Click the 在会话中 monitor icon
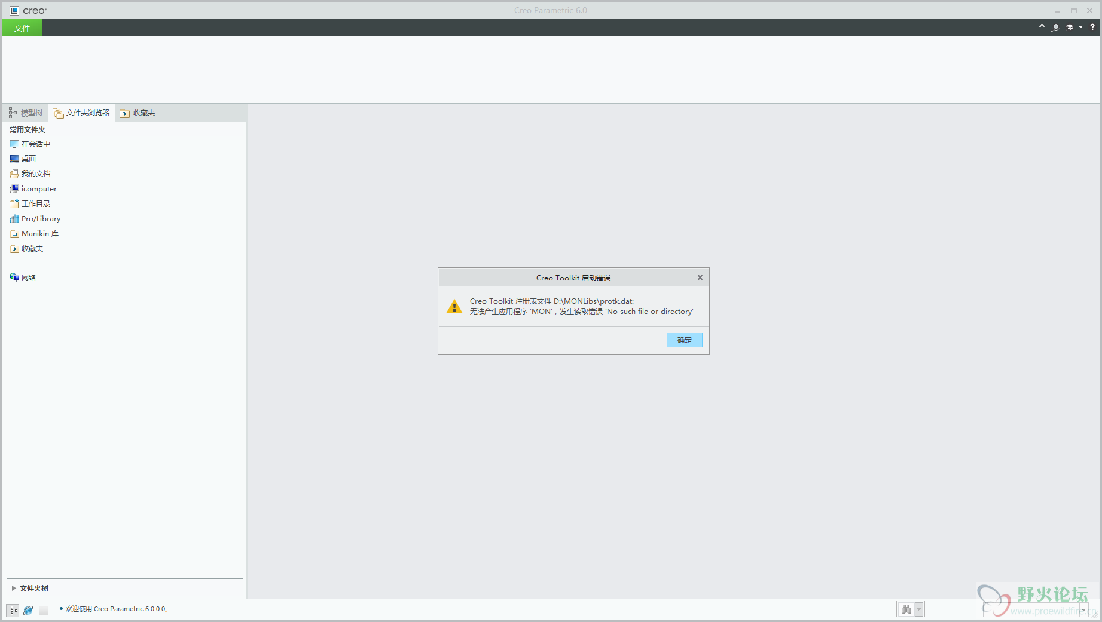Image resolution: width=1102 pixels, height=622 pixels. pyautogui.click(x=14, y=144)
